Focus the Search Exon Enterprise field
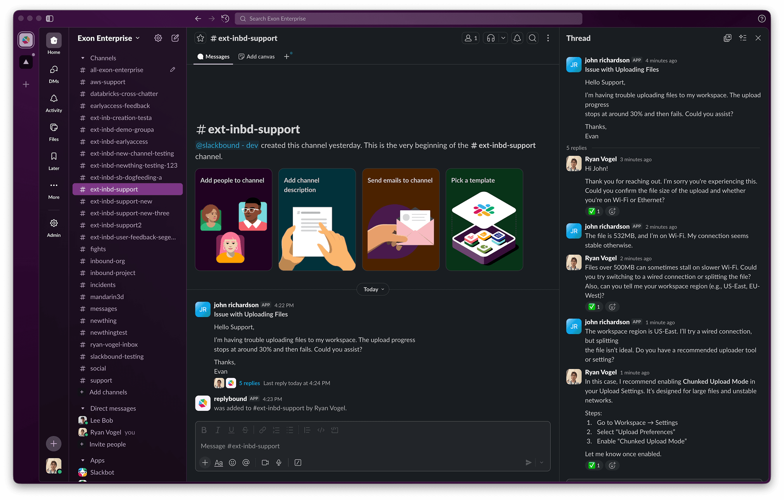 click(x=408, y=19)
